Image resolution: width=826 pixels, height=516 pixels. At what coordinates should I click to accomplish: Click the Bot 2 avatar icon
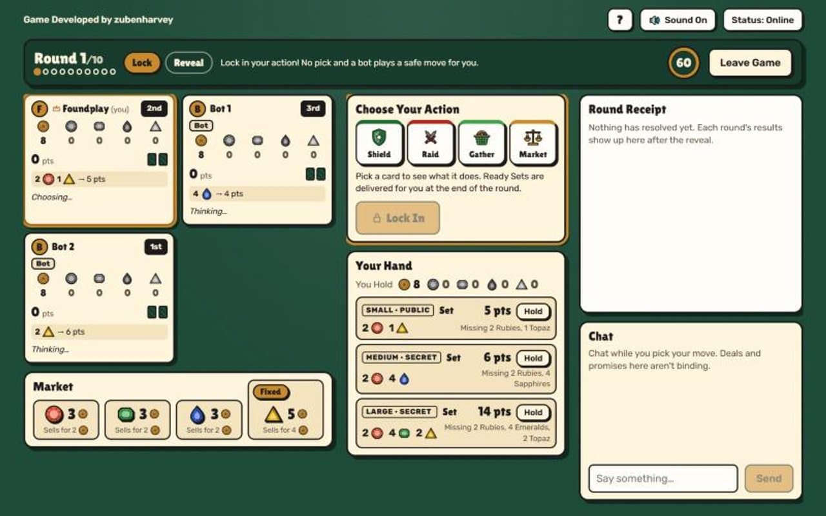(x=40, y=247)
